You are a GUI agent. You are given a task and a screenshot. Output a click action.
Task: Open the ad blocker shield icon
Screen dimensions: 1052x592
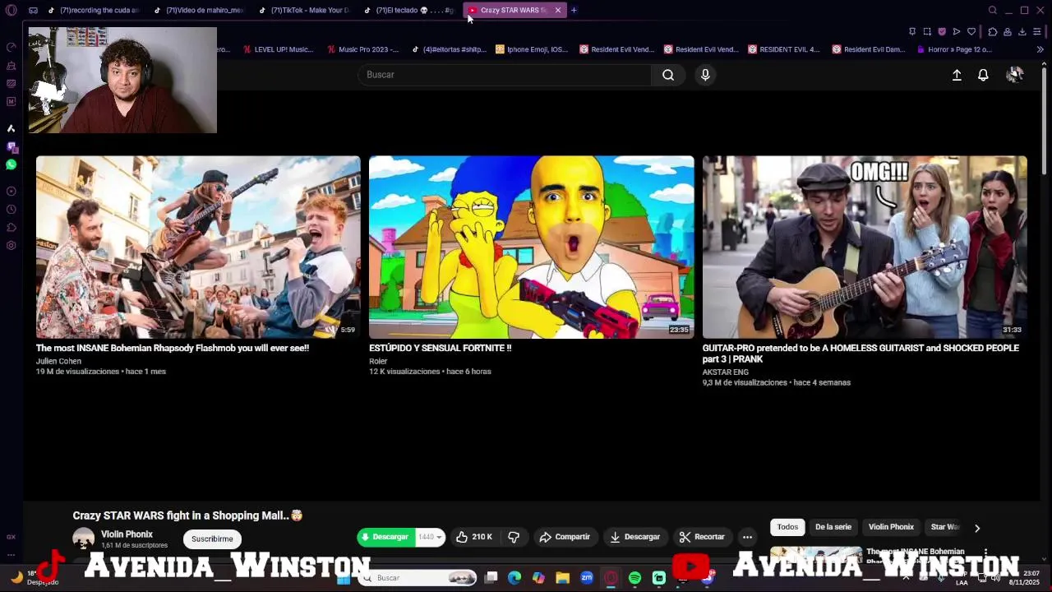(942, 31)
